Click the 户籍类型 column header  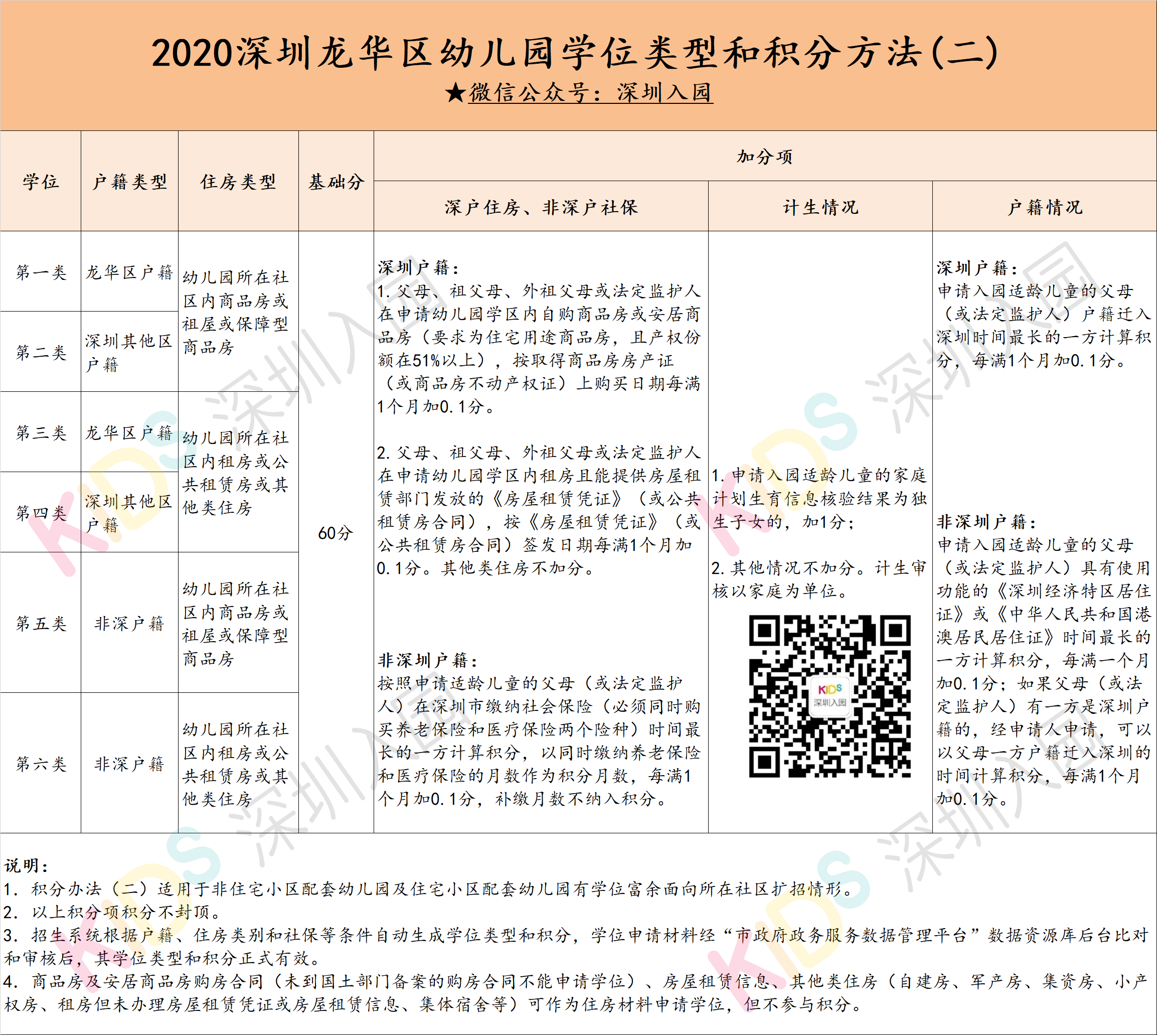[x=129, y=182]
